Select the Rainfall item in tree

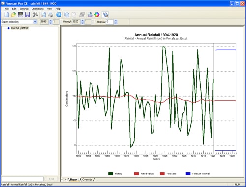pyautogui.click(x=20, y=28)
